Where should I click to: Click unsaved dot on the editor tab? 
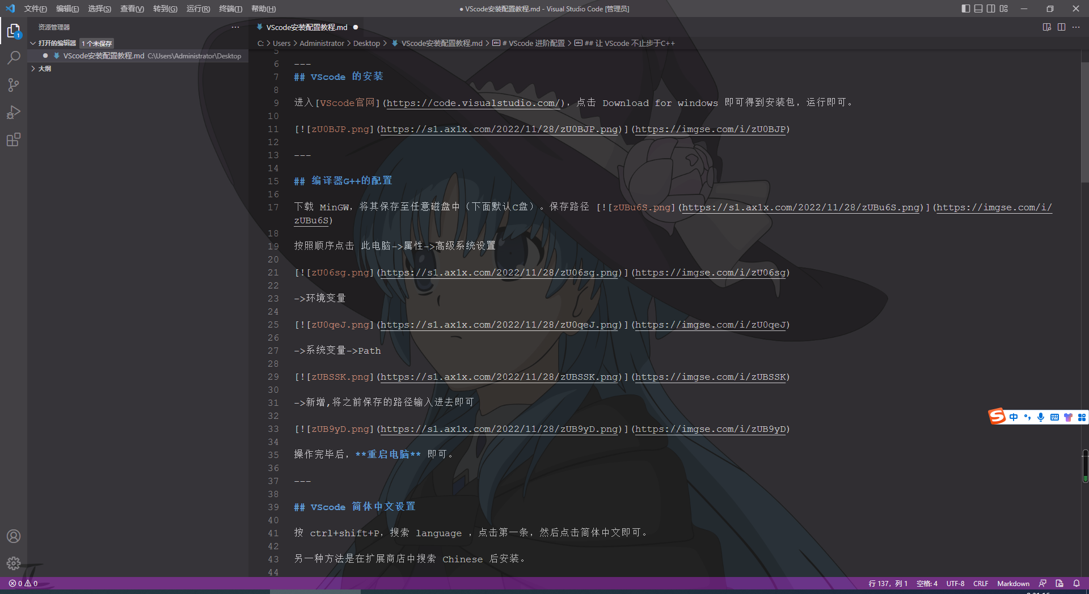tap(356, 27)
